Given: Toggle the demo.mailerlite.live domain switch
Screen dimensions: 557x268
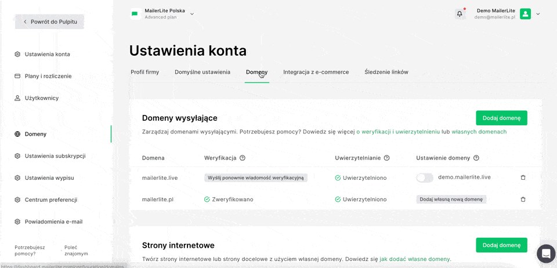Looking at the screenshot, I should 425,178.
